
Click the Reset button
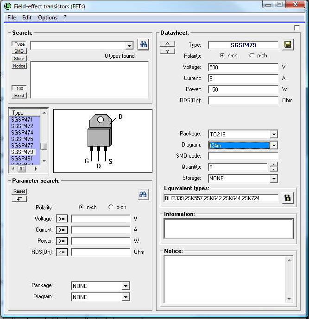(x=19, y=191)
